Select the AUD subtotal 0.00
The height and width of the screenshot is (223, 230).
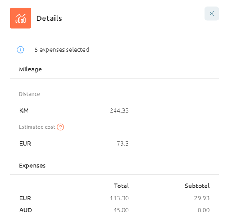point(204,210)
